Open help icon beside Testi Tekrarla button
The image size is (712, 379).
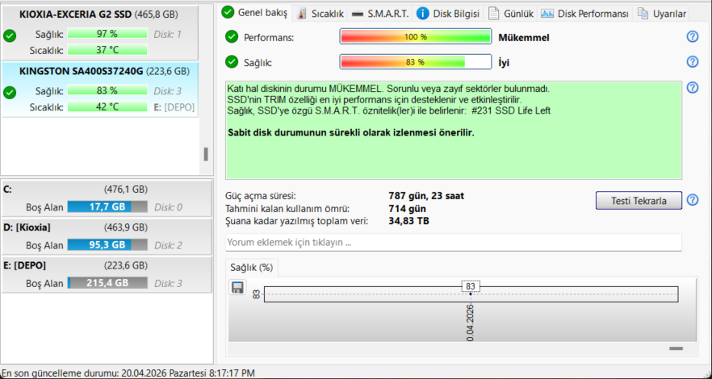pyautogui.click(x=692, y=200)
